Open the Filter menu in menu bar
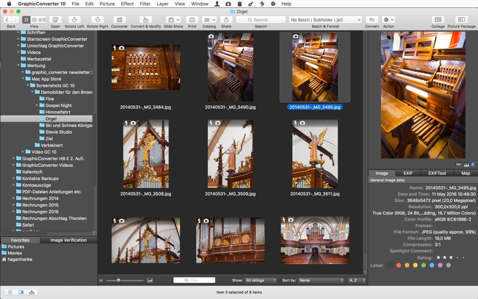Viewport: 478px width, 299px height. (145, 4)
